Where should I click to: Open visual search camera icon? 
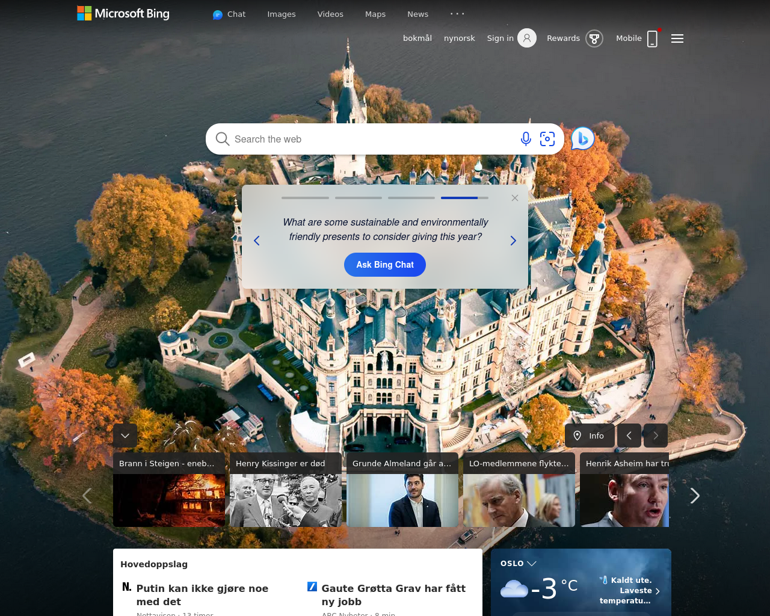[547, 139]
